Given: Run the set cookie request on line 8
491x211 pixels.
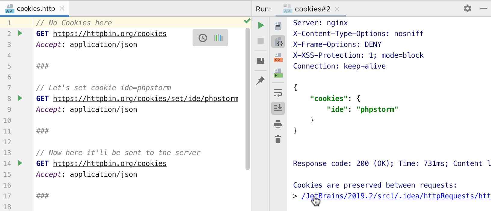Looking at the screenshot, I should [x=20, y=98].
